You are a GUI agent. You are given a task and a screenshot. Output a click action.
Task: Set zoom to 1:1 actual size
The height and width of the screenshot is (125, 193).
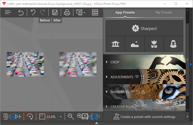coord(90,117)
